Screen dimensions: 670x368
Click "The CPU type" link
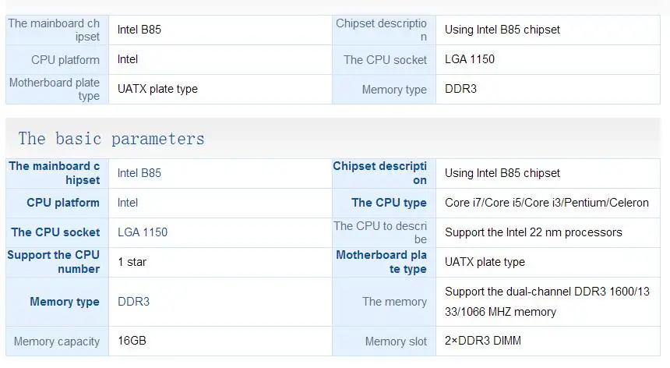389,203
